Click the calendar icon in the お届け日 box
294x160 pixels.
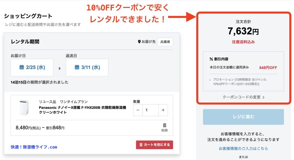click(22, 67)
